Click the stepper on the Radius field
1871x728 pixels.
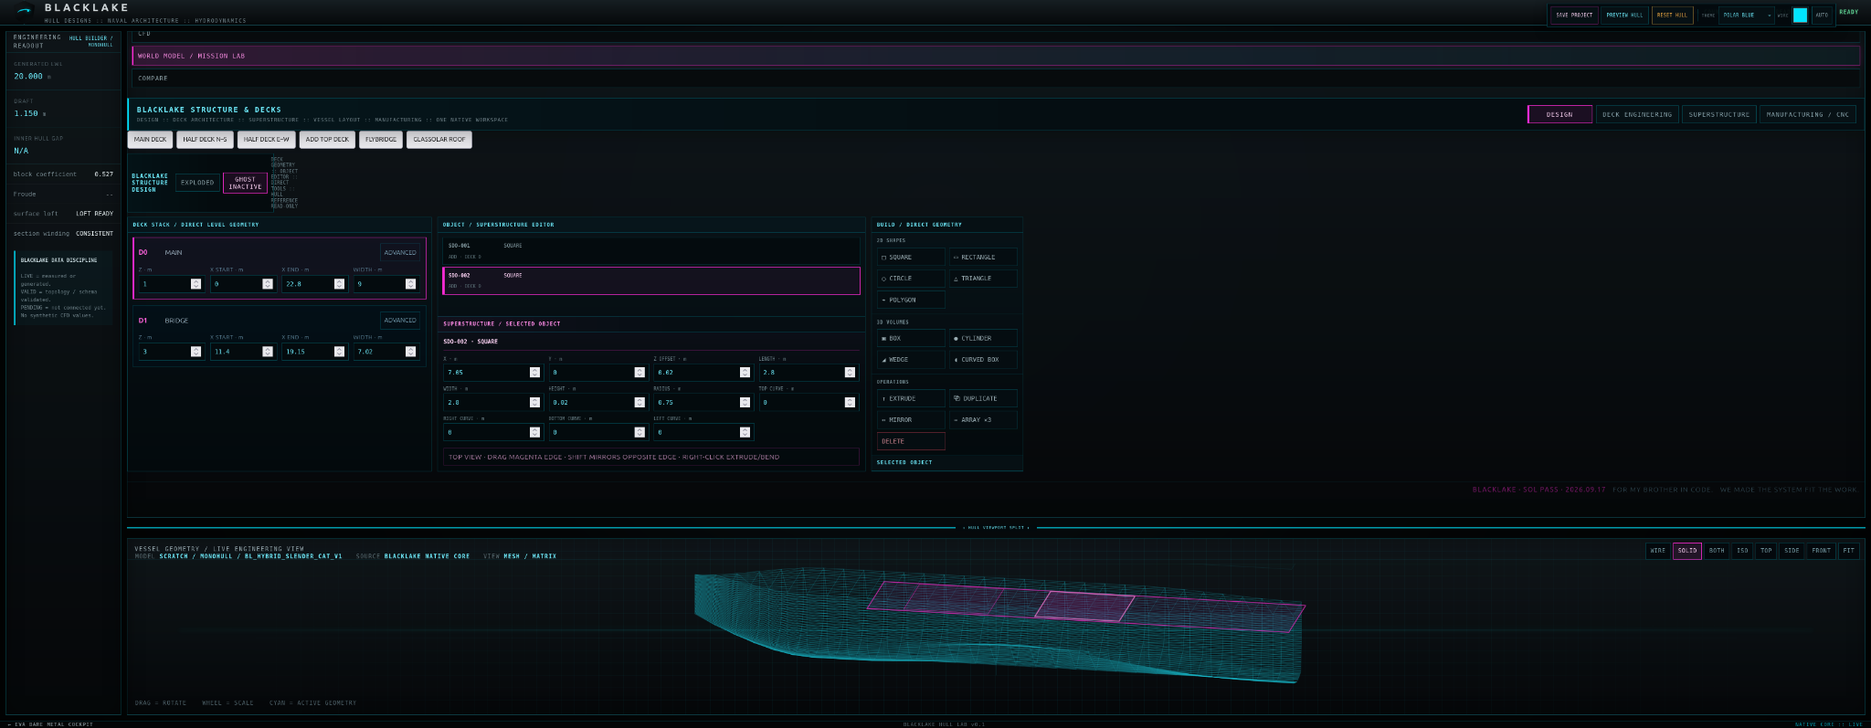coord(745,402)
